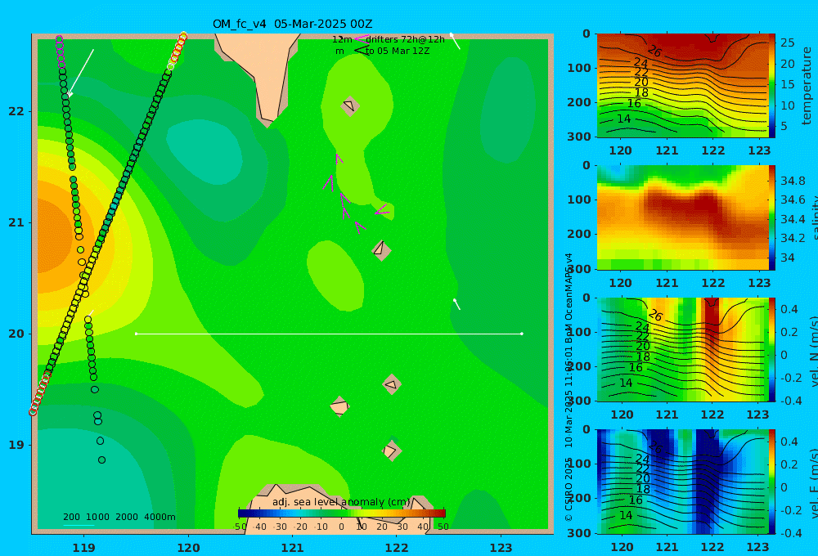
Task: Select the black triangle symbol in the legend
Action: point(361,51)
